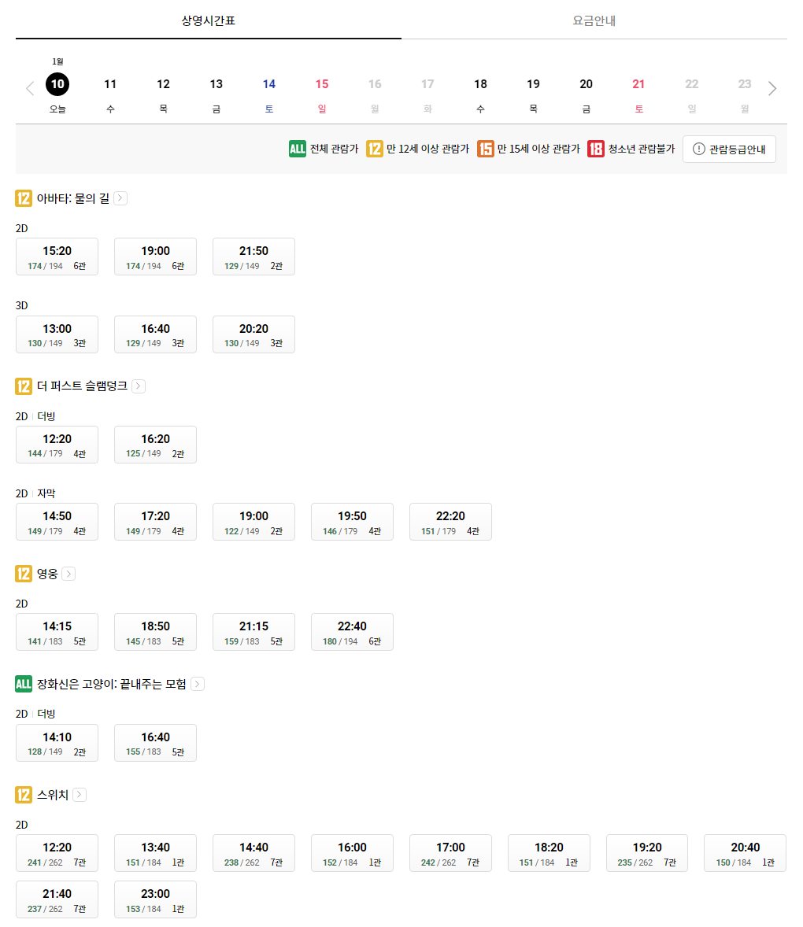Select date 13 금
803x927 pixels.
[x=216, y=94]
